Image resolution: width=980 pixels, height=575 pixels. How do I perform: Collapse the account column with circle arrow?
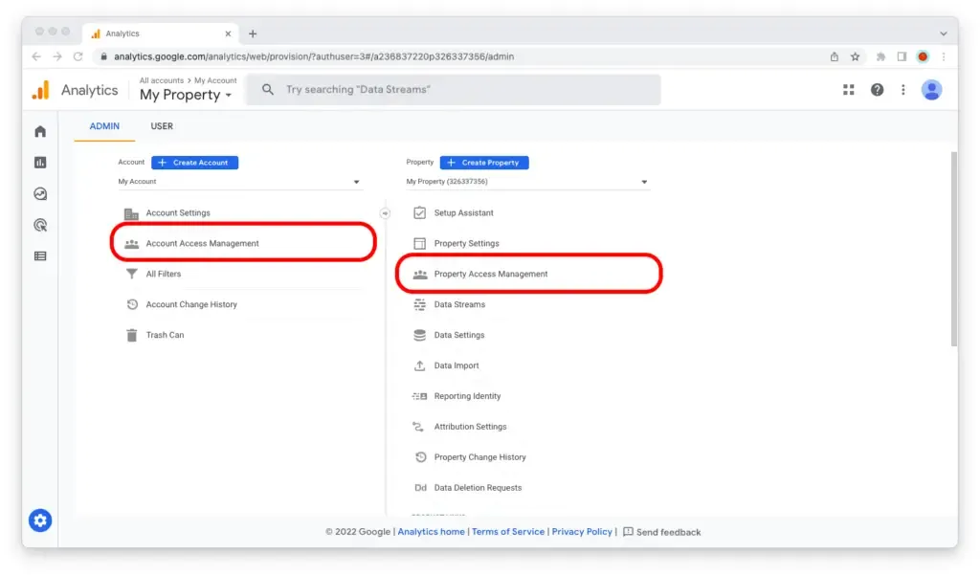click(x=386, y=213)
